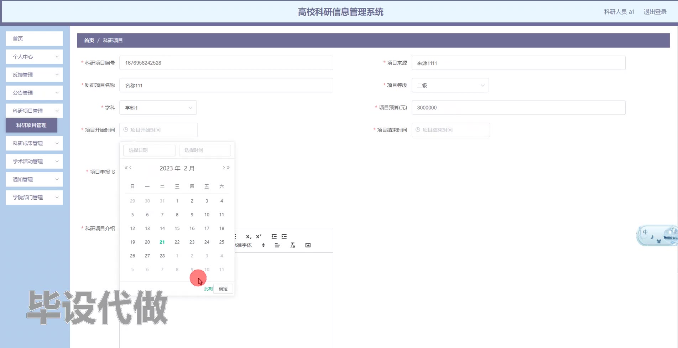Click 退出登录 to log out
The image size is (678, 348).
(655, 12)
